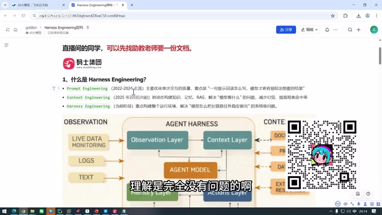Screen dimensions: 382x215
Task: Click the mashibing company logo image
Action: tap(82, 63)
